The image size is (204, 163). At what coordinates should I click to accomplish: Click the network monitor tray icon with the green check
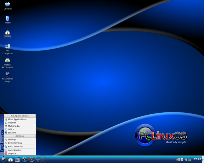tap(189, 159)
